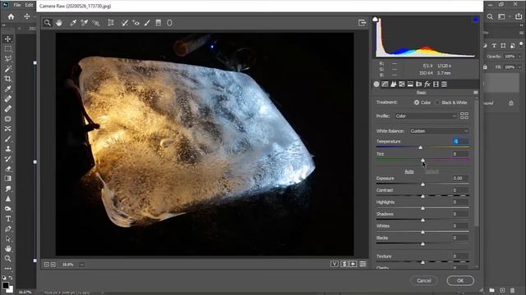Open the Detail panel tab icon
The image size is (526, 295).
tap(393, 84)
